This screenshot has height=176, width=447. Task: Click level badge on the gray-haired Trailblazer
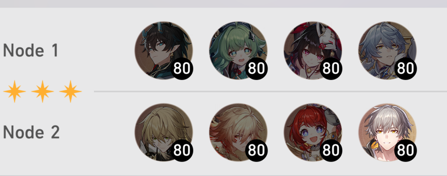406,150
